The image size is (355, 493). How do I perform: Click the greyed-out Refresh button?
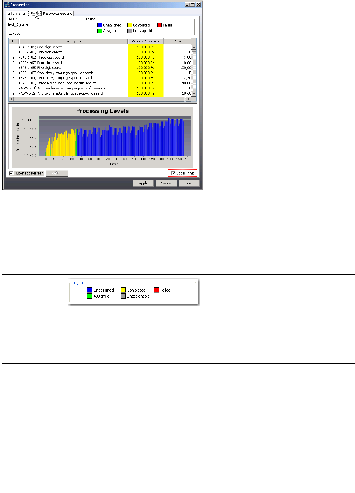(57, 173)
